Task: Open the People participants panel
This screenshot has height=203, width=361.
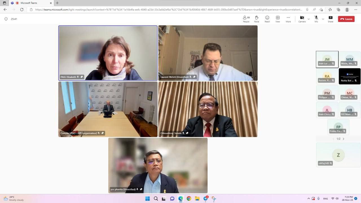Action: tap(246, 19)
